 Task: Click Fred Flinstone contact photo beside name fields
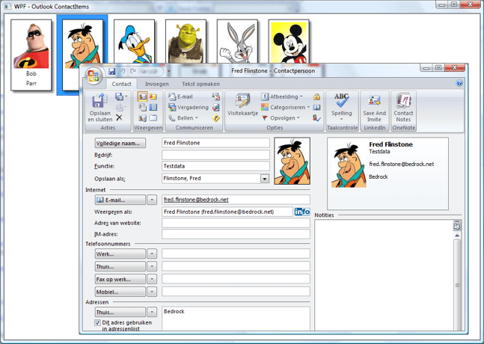292,161
